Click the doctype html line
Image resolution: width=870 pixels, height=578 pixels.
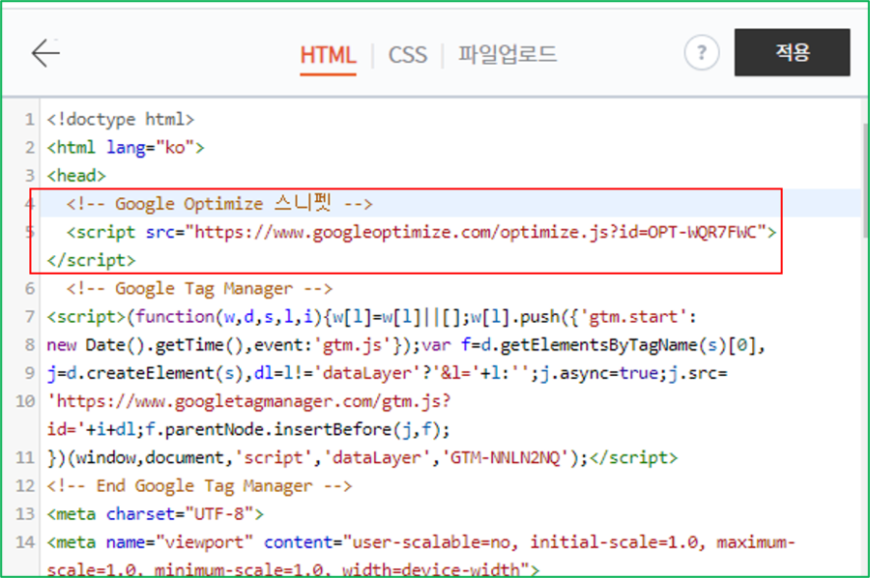tap(121, 119)
